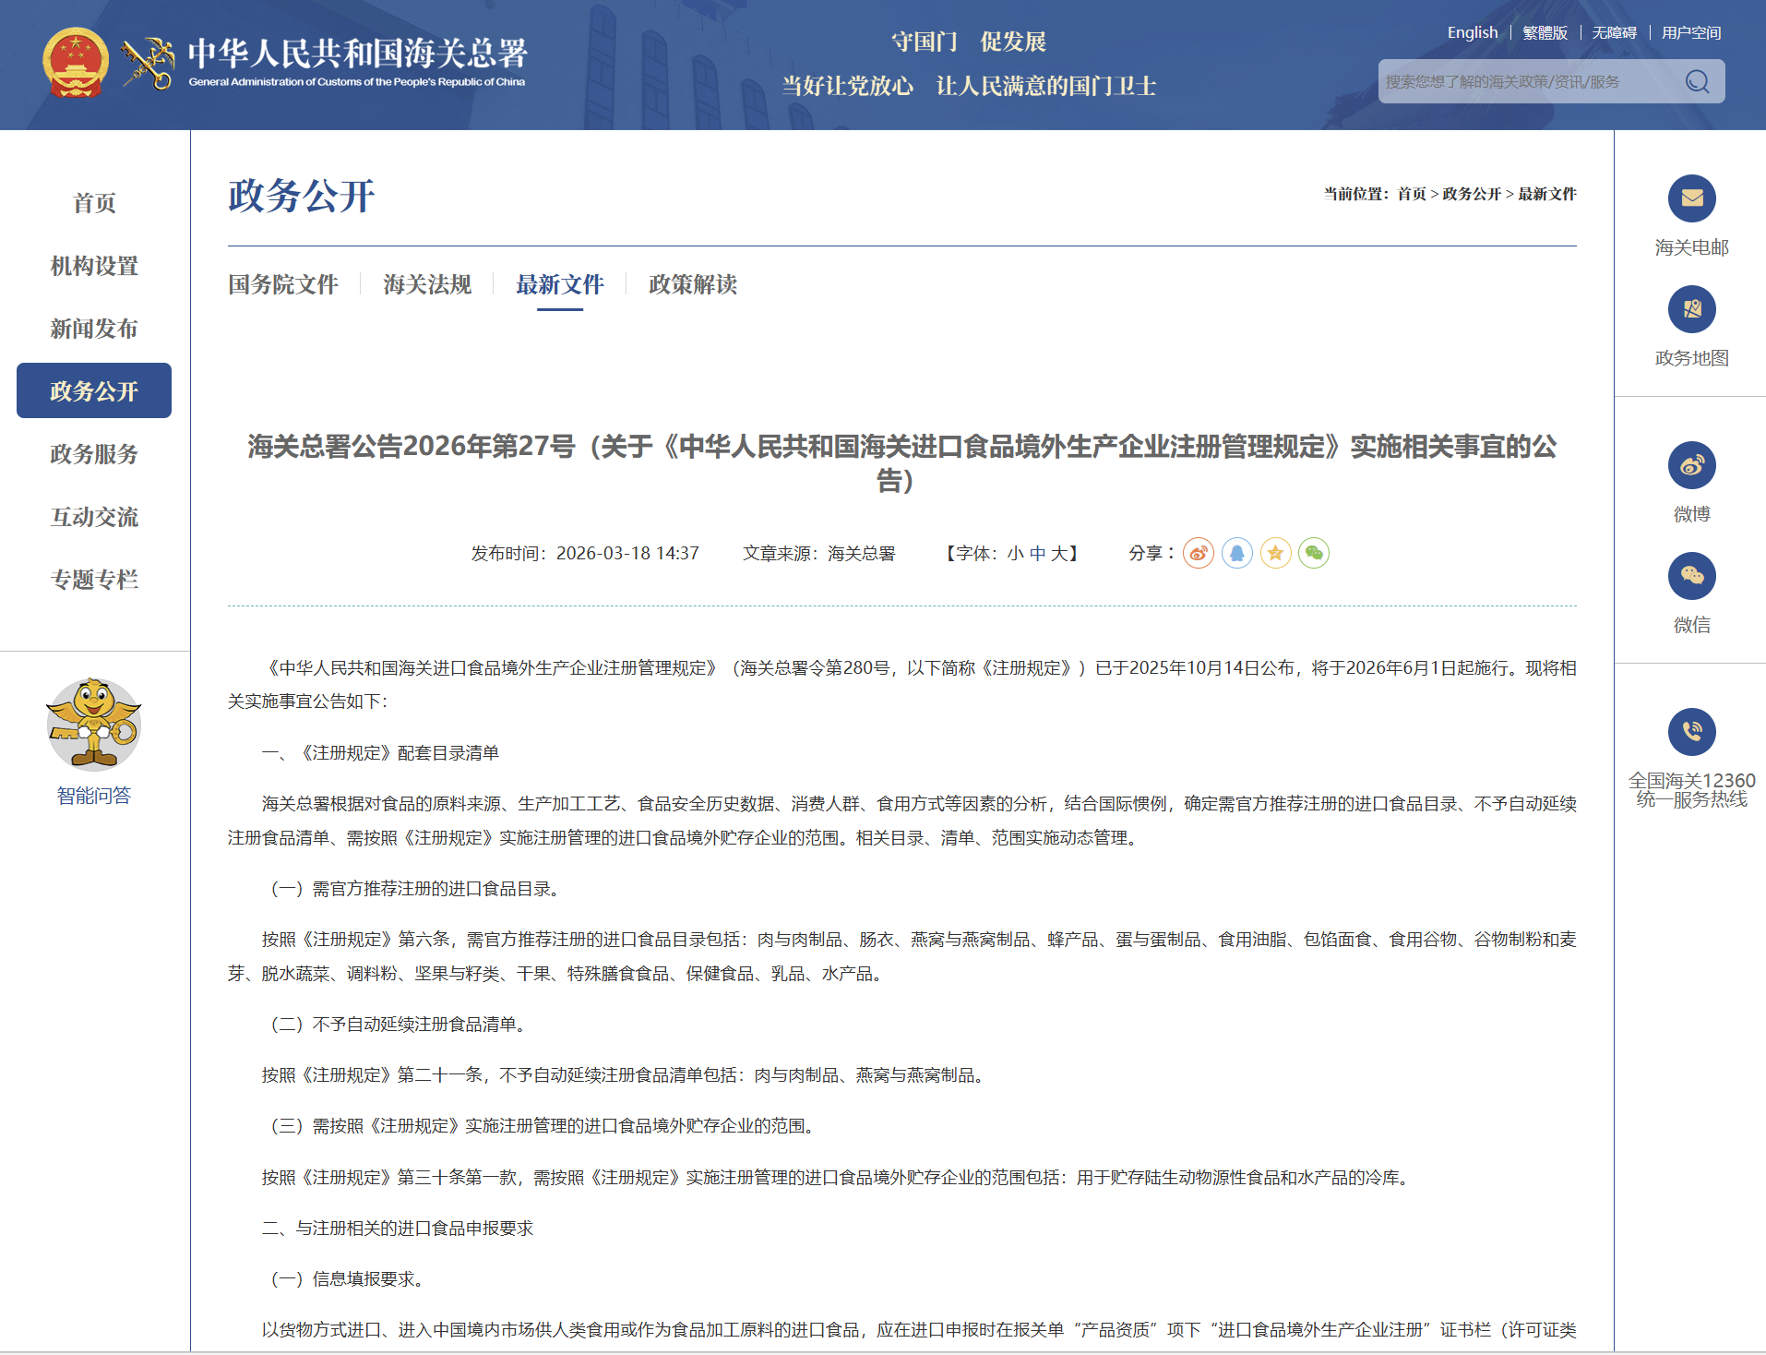
Task: Click the 一、《注册规定》配套目录清单 heading
Action: (x=380, y=753)
